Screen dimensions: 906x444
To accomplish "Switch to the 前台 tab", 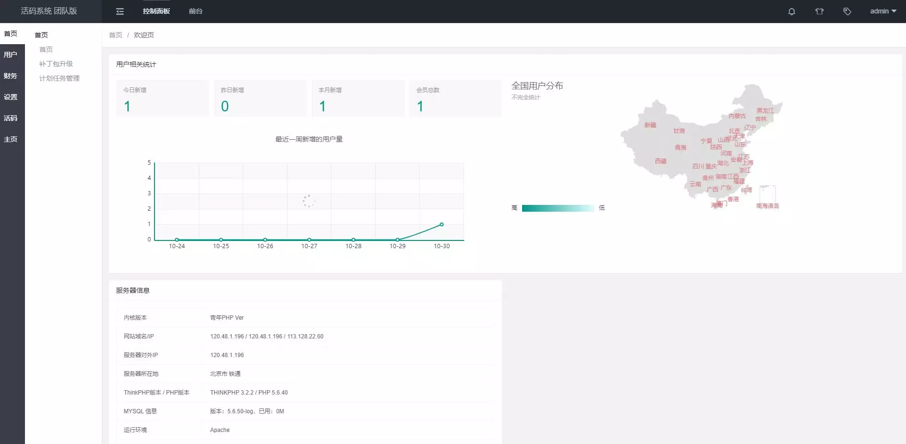I will 196,11.
